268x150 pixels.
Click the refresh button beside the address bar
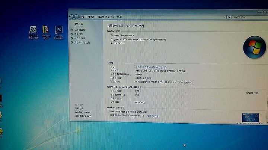[x=229, y=17]
